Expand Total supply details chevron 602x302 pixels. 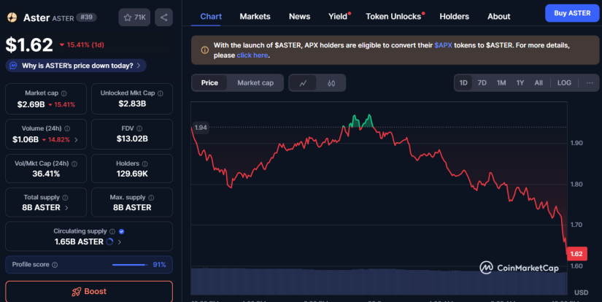[x=66, y=208]
